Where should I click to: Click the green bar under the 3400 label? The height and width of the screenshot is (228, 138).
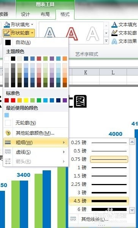[x=16, y=204]
